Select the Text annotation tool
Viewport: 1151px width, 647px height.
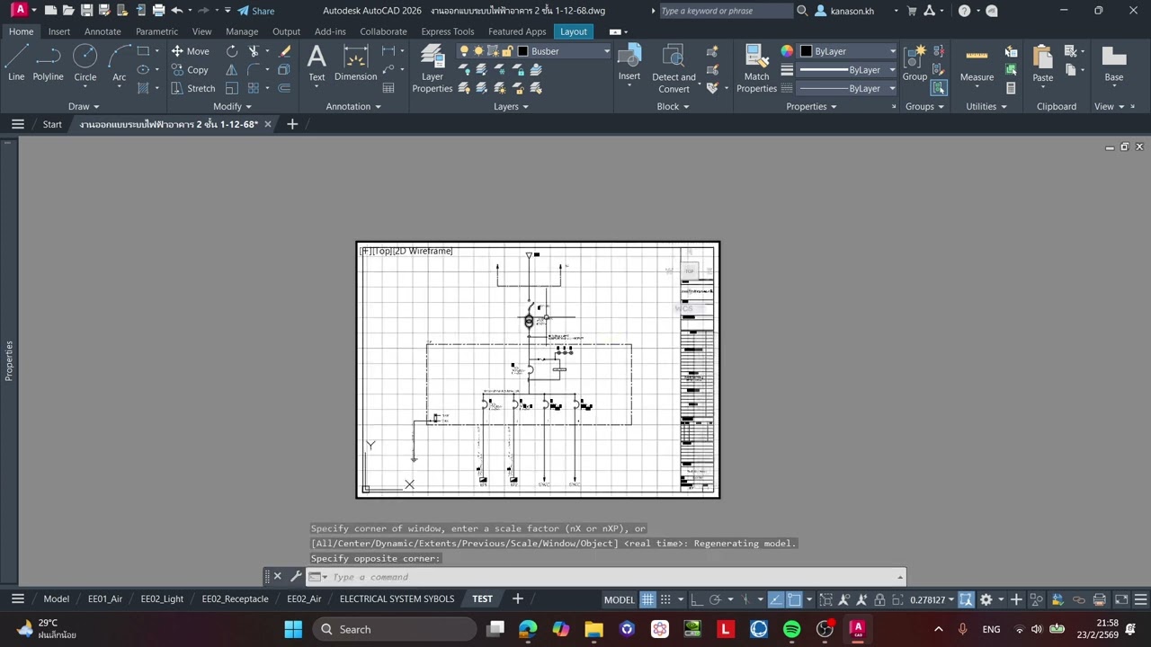(317, 63)
